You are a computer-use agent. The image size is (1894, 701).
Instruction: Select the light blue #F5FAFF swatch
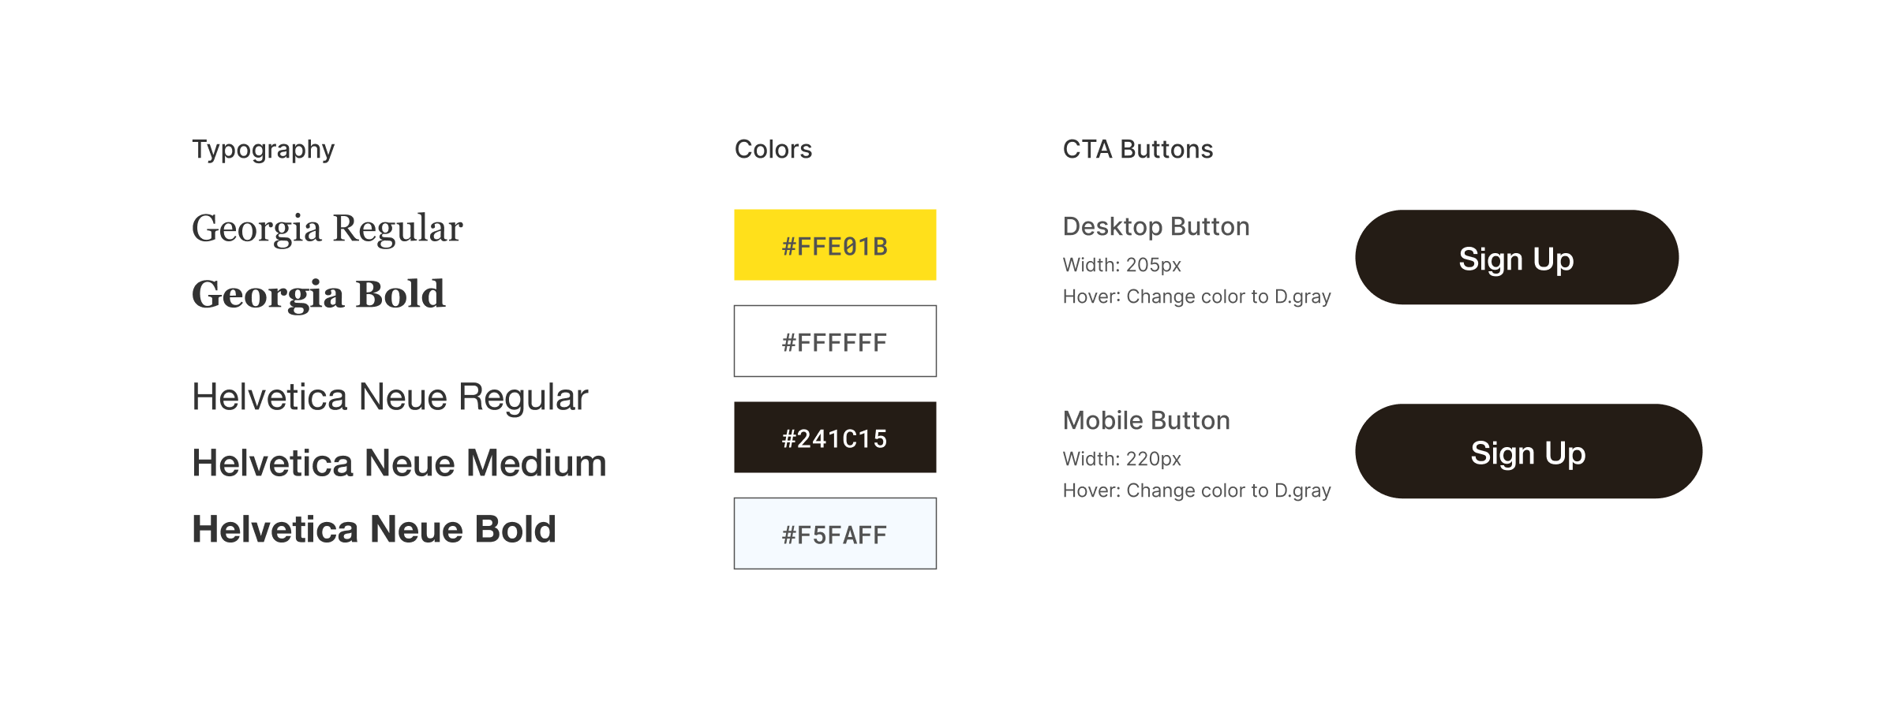(x=835, y=534)
